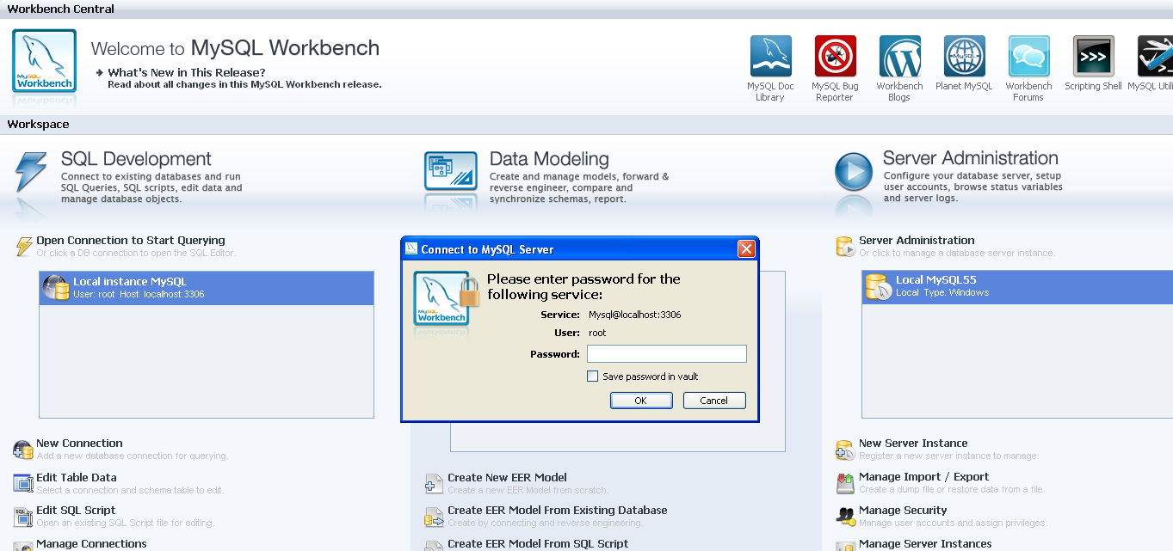Click the Open Connection to Start Querying heading
The image size is (1173, 551).
point(131,241)
